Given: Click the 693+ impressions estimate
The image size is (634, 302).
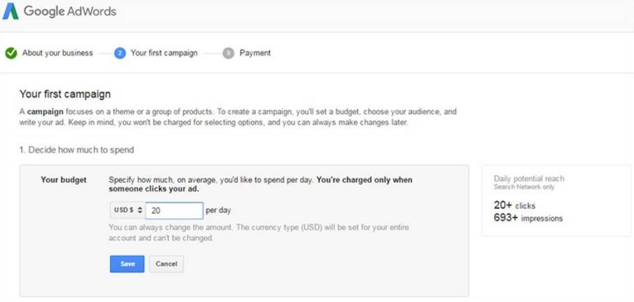Looking at the screenshot, I should [528, 218].
